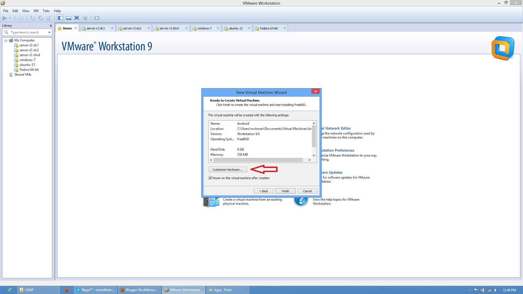
Task: Open Internet Explorer from the taskbar
Action: click(10, 290)
